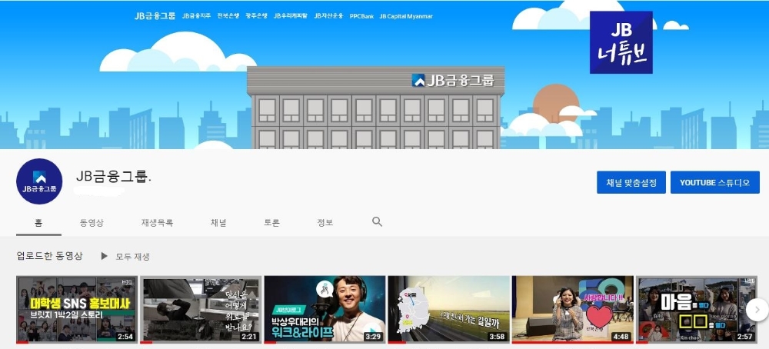Click JB금융지주 banner link
Screen dimensions: 769x349
click(x=196, y=16)
